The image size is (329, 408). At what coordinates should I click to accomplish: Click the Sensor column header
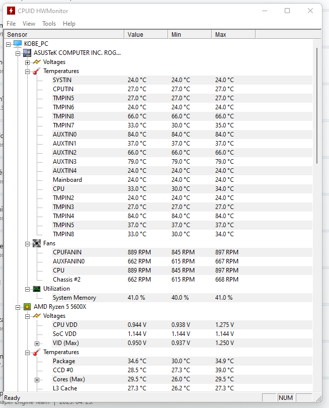pos(64,34)
